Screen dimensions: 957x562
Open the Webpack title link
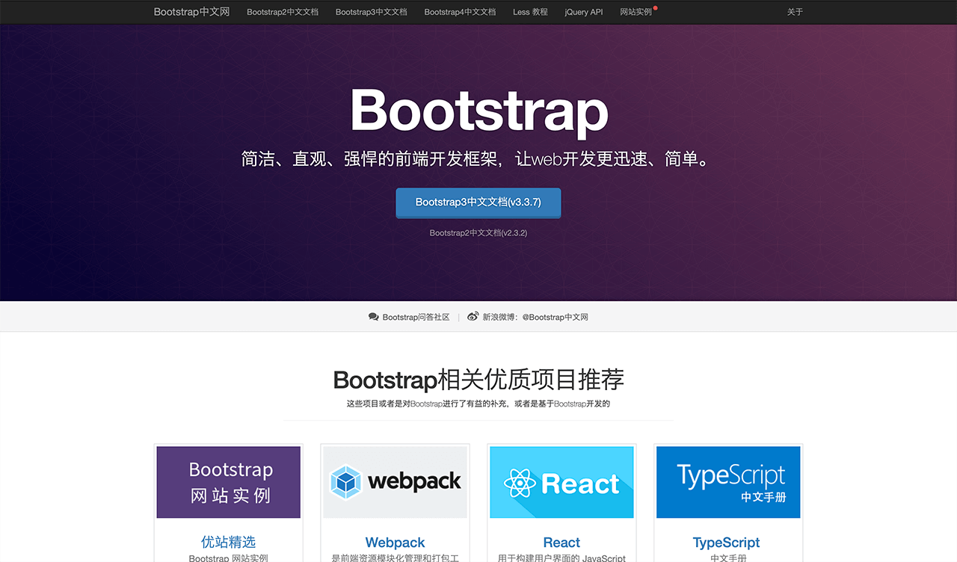coord(395,543)
